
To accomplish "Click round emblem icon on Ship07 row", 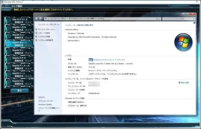I will (9, 44).
